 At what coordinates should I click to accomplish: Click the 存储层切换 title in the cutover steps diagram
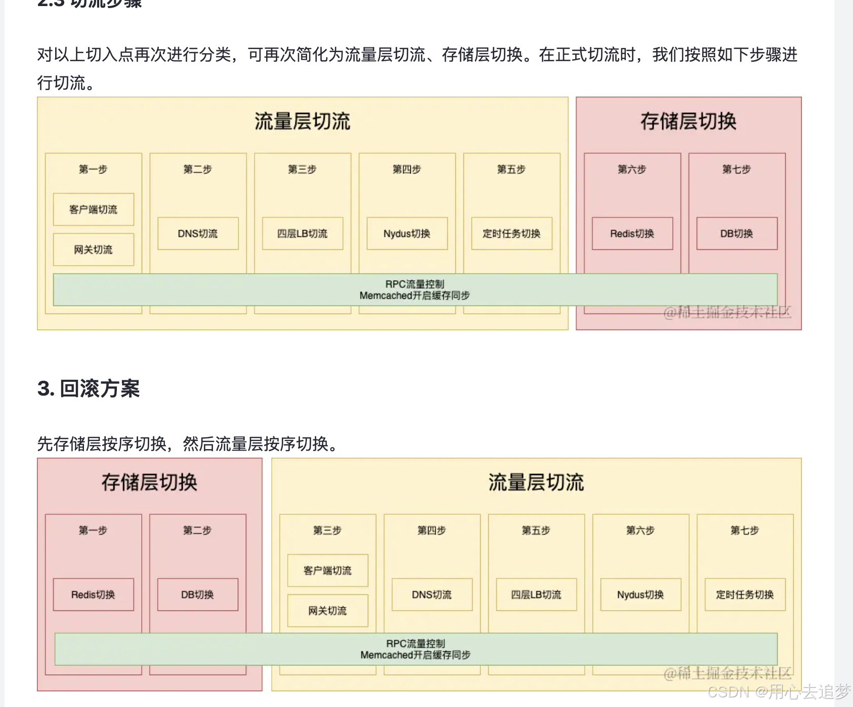click(x=689, y=121)
